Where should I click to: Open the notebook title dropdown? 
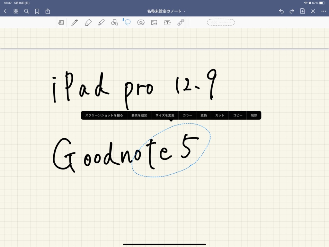coord(166,11)
